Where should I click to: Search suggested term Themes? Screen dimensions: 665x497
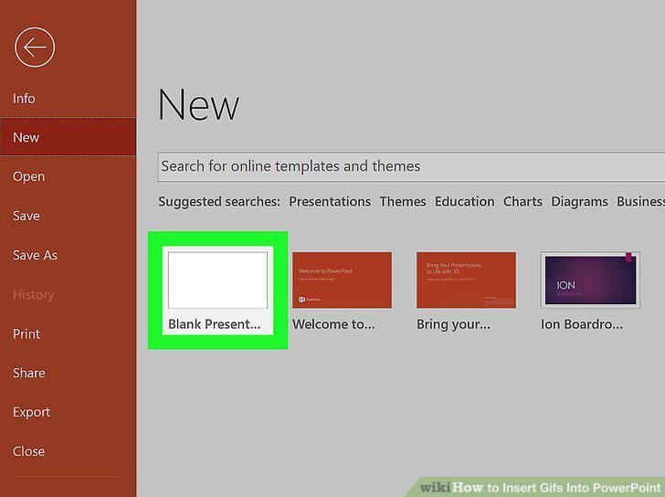click(x=403, y=201)
